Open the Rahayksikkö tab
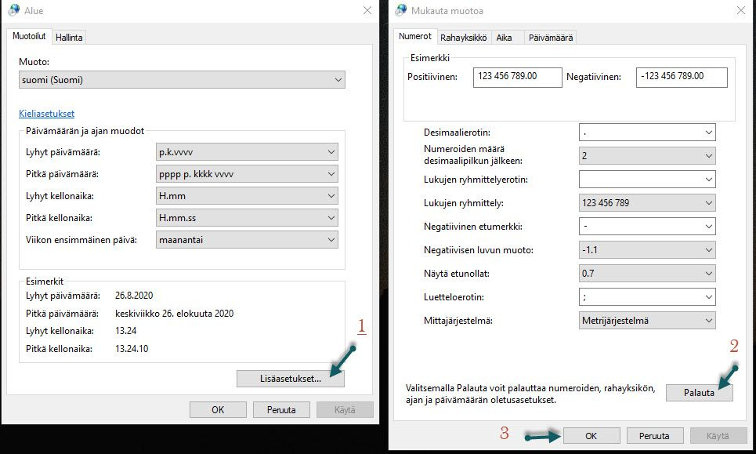The width and height of the screenshot is (756, 454). click(463, 37)
